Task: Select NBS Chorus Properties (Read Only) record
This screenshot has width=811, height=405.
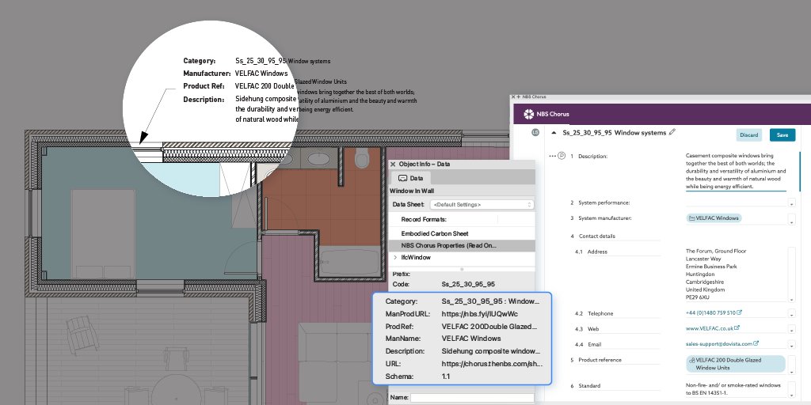Action: click(462, 246)
